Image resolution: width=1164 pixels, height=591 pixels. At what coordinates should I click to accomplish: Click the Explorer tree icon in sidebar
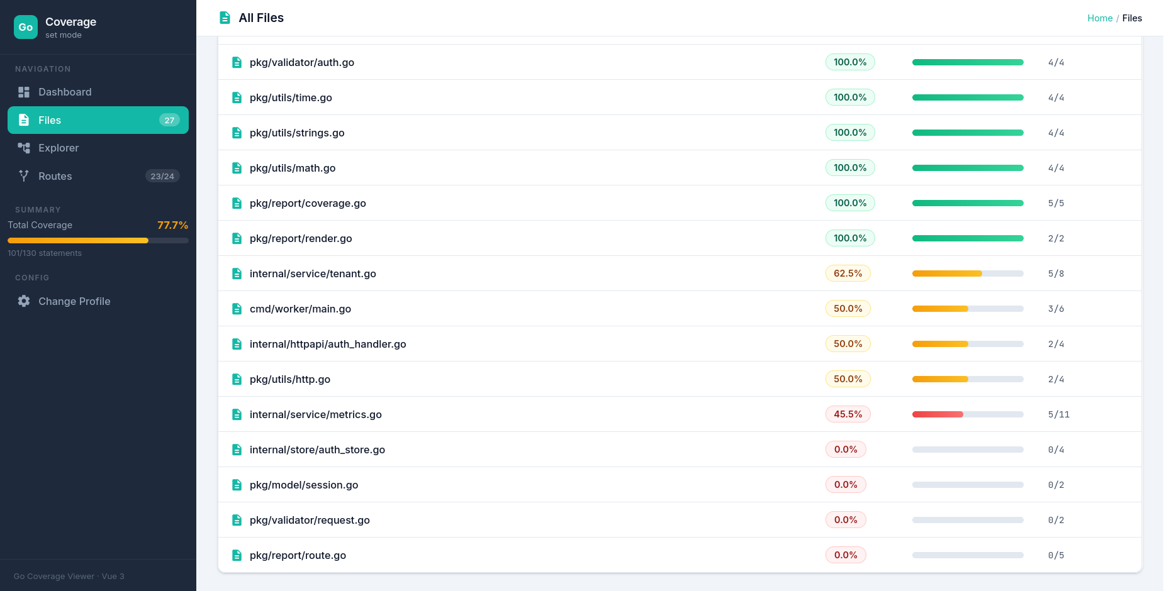24,148
